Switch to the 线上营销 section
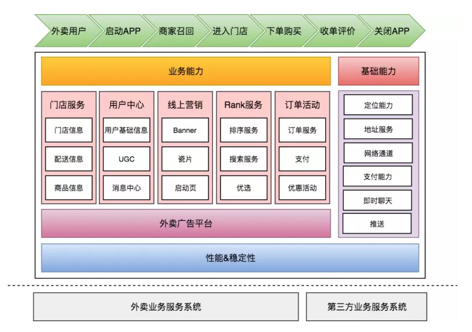 click(x=185, y=104)
